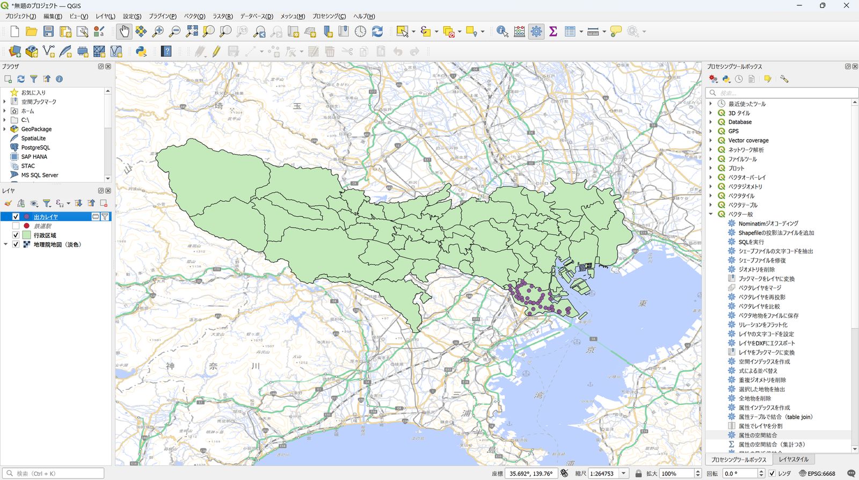This screenshot has width=859, height=480.
Task: Open a project using the folder icon
Action: [x=32, y=32]
